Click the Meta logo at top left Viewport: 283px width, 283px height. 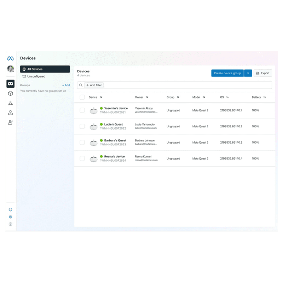pos(10,58)
